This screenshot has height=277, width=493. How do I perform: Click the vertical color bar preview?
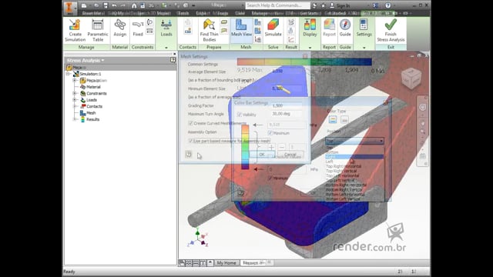tap(245, 147)
